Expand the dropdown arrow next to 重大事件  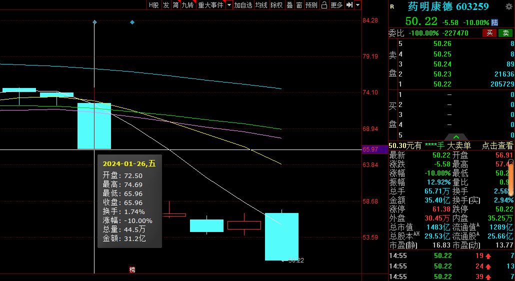point(229,5)
